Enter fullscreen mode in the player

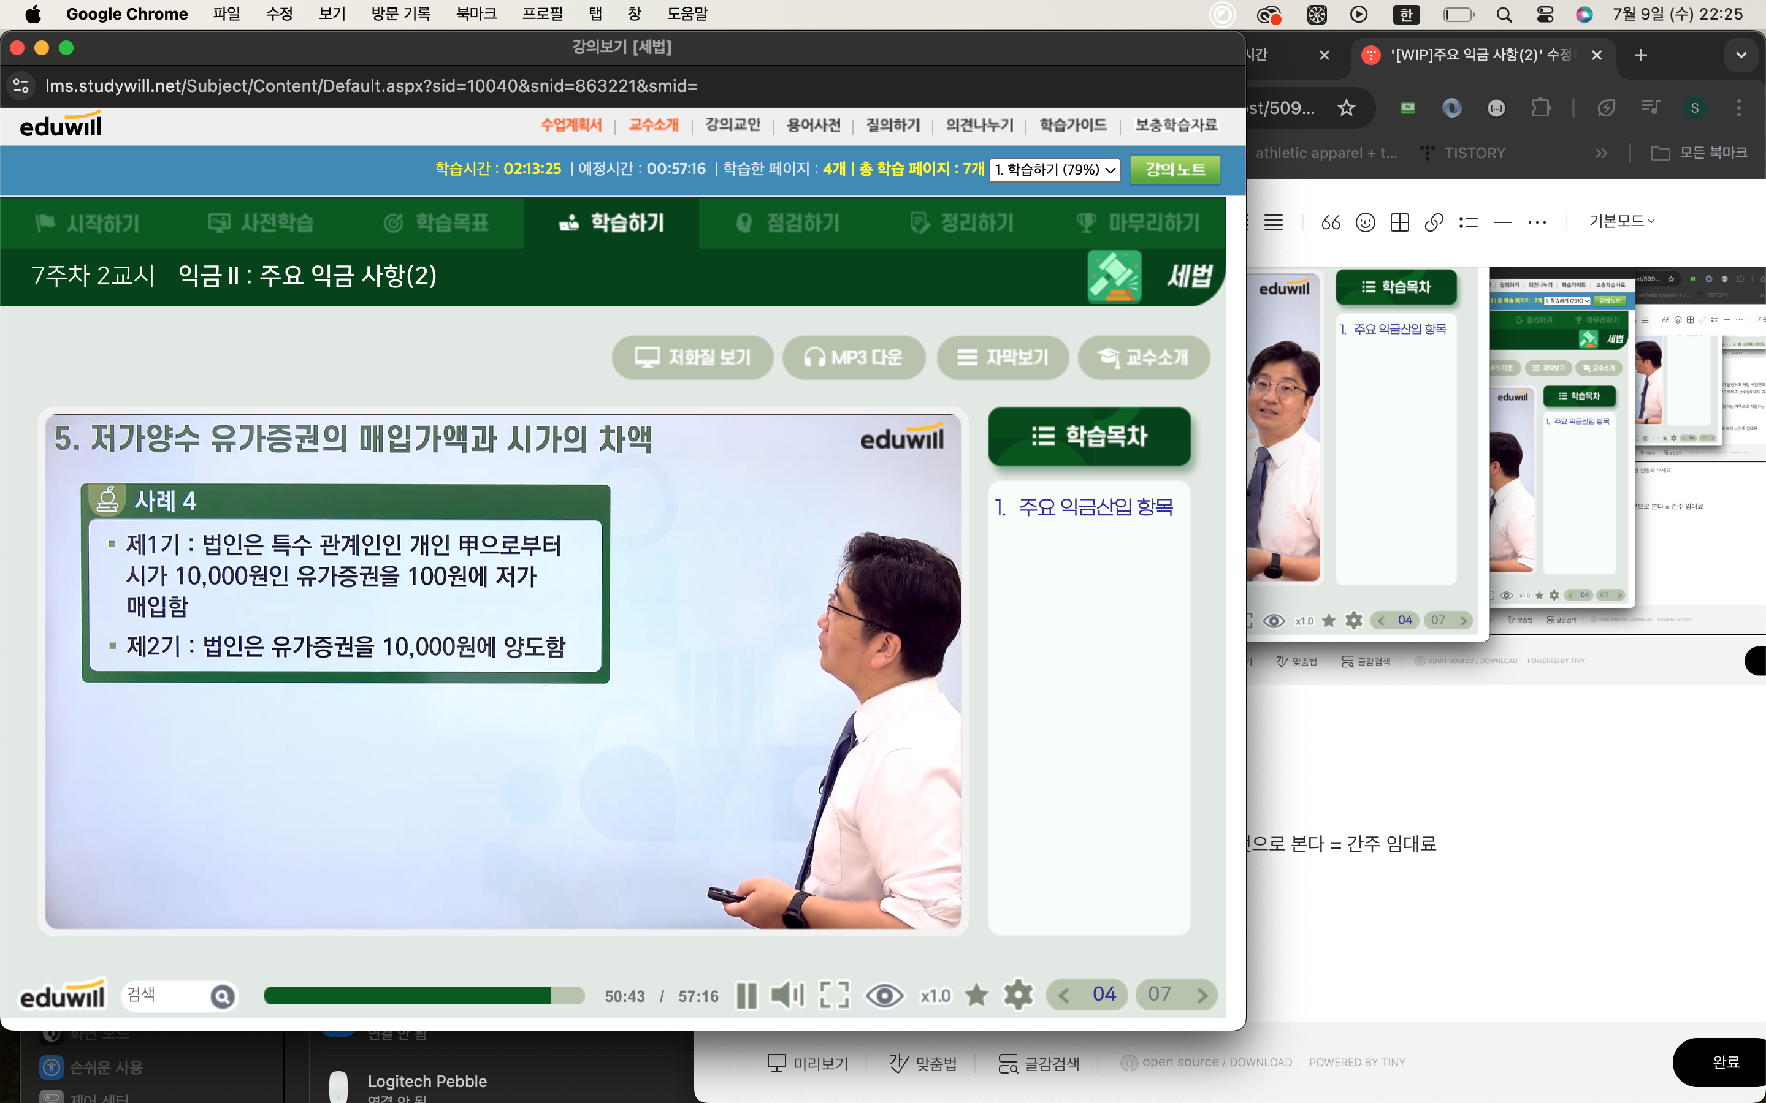pos(834,995)
